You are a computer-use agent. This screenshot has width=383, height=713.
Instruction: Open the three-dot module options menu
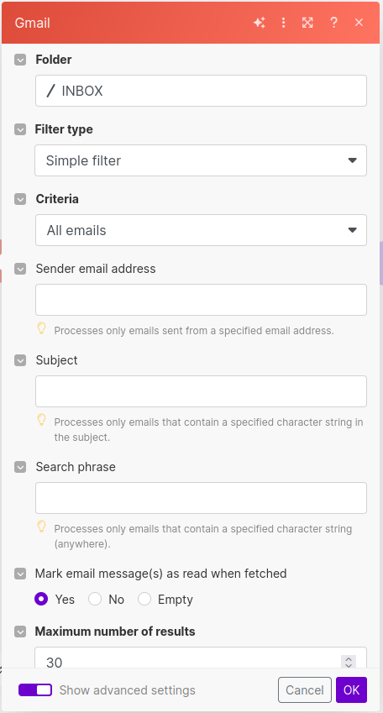(x=283, y=23)
